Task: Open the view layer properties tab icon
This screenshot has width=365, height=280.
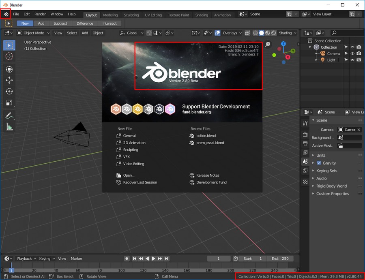Action: pyautogui.click(x=305, y=152)
